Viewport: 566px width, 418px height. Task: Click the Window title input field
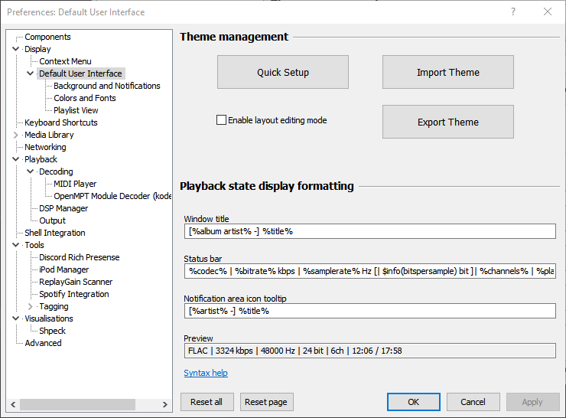370,231
